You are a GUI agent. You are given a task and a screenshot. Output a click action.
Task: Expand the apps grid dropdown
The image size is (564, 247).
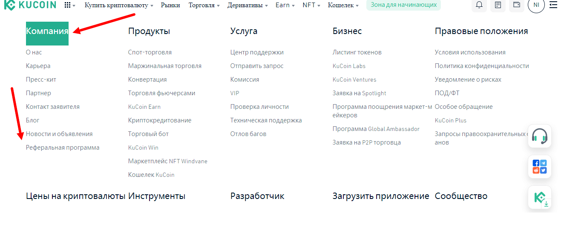point(69,6)
